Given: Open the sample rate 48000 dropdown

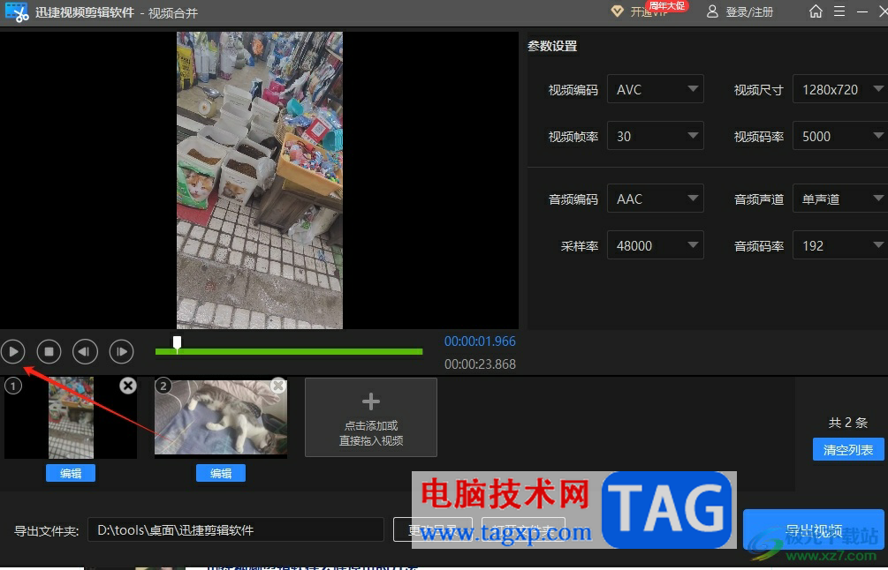Looking at the screenshot, I should point(656,245).
